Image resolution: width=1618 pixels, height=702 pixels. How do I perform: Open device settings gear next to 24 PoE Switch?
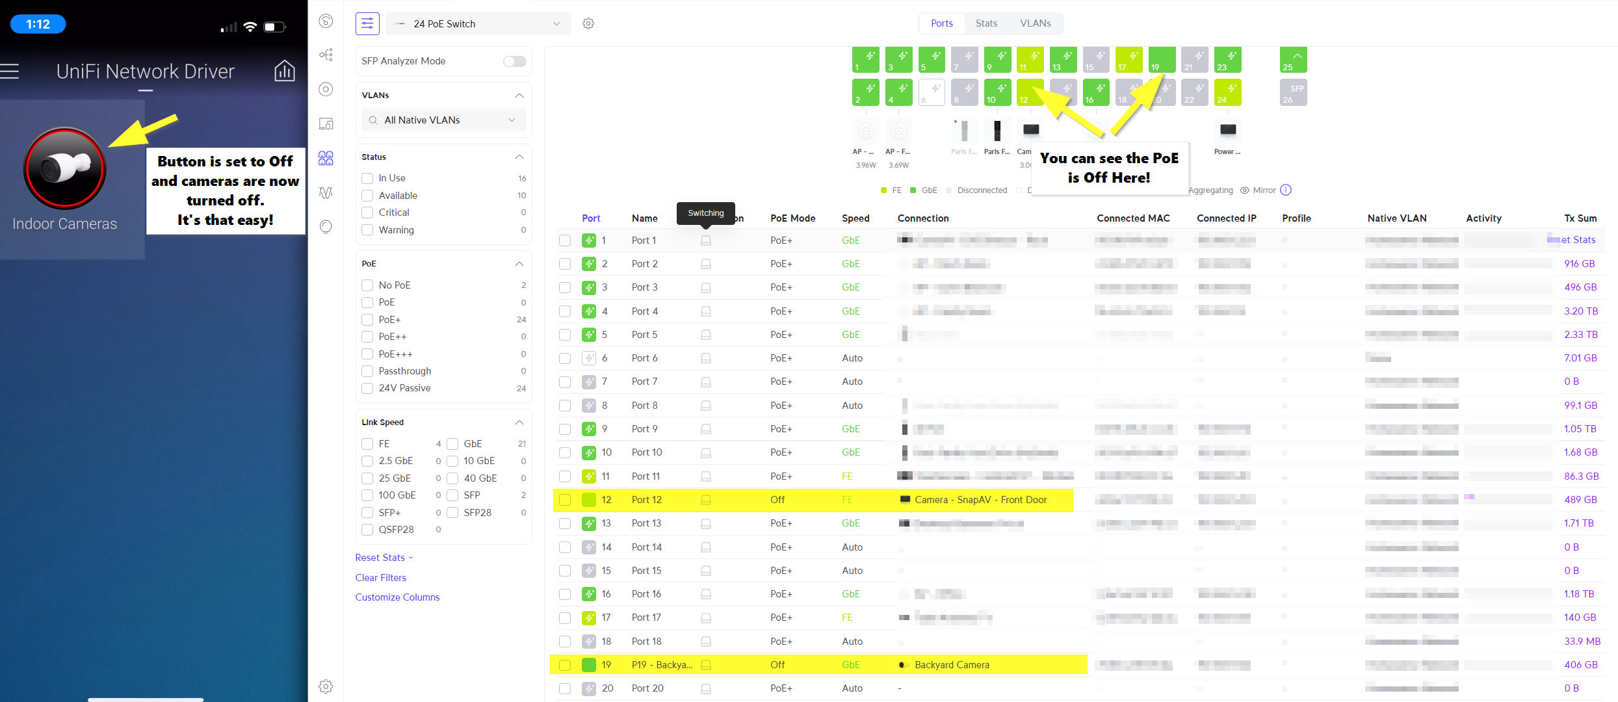588,23
